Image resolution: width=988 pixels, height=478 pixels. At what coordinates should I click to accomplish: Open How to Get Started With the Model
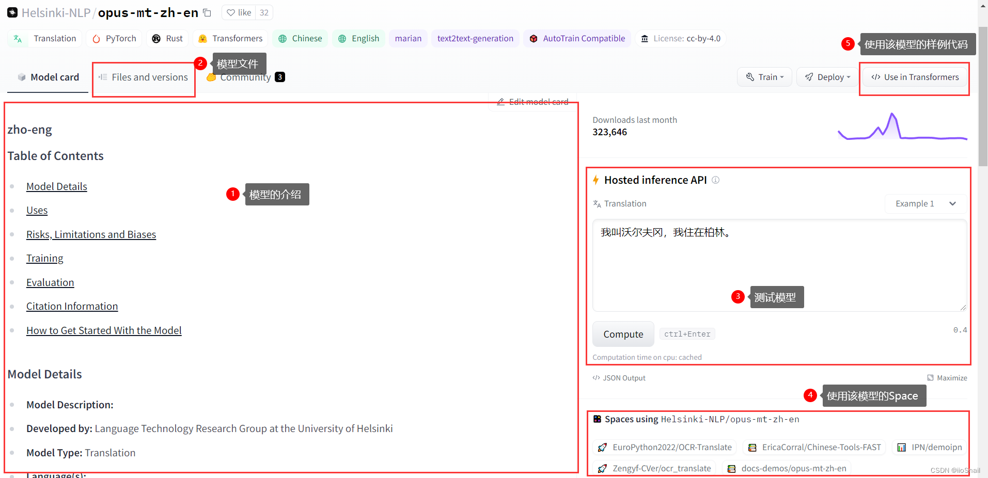tap(104, 330)
